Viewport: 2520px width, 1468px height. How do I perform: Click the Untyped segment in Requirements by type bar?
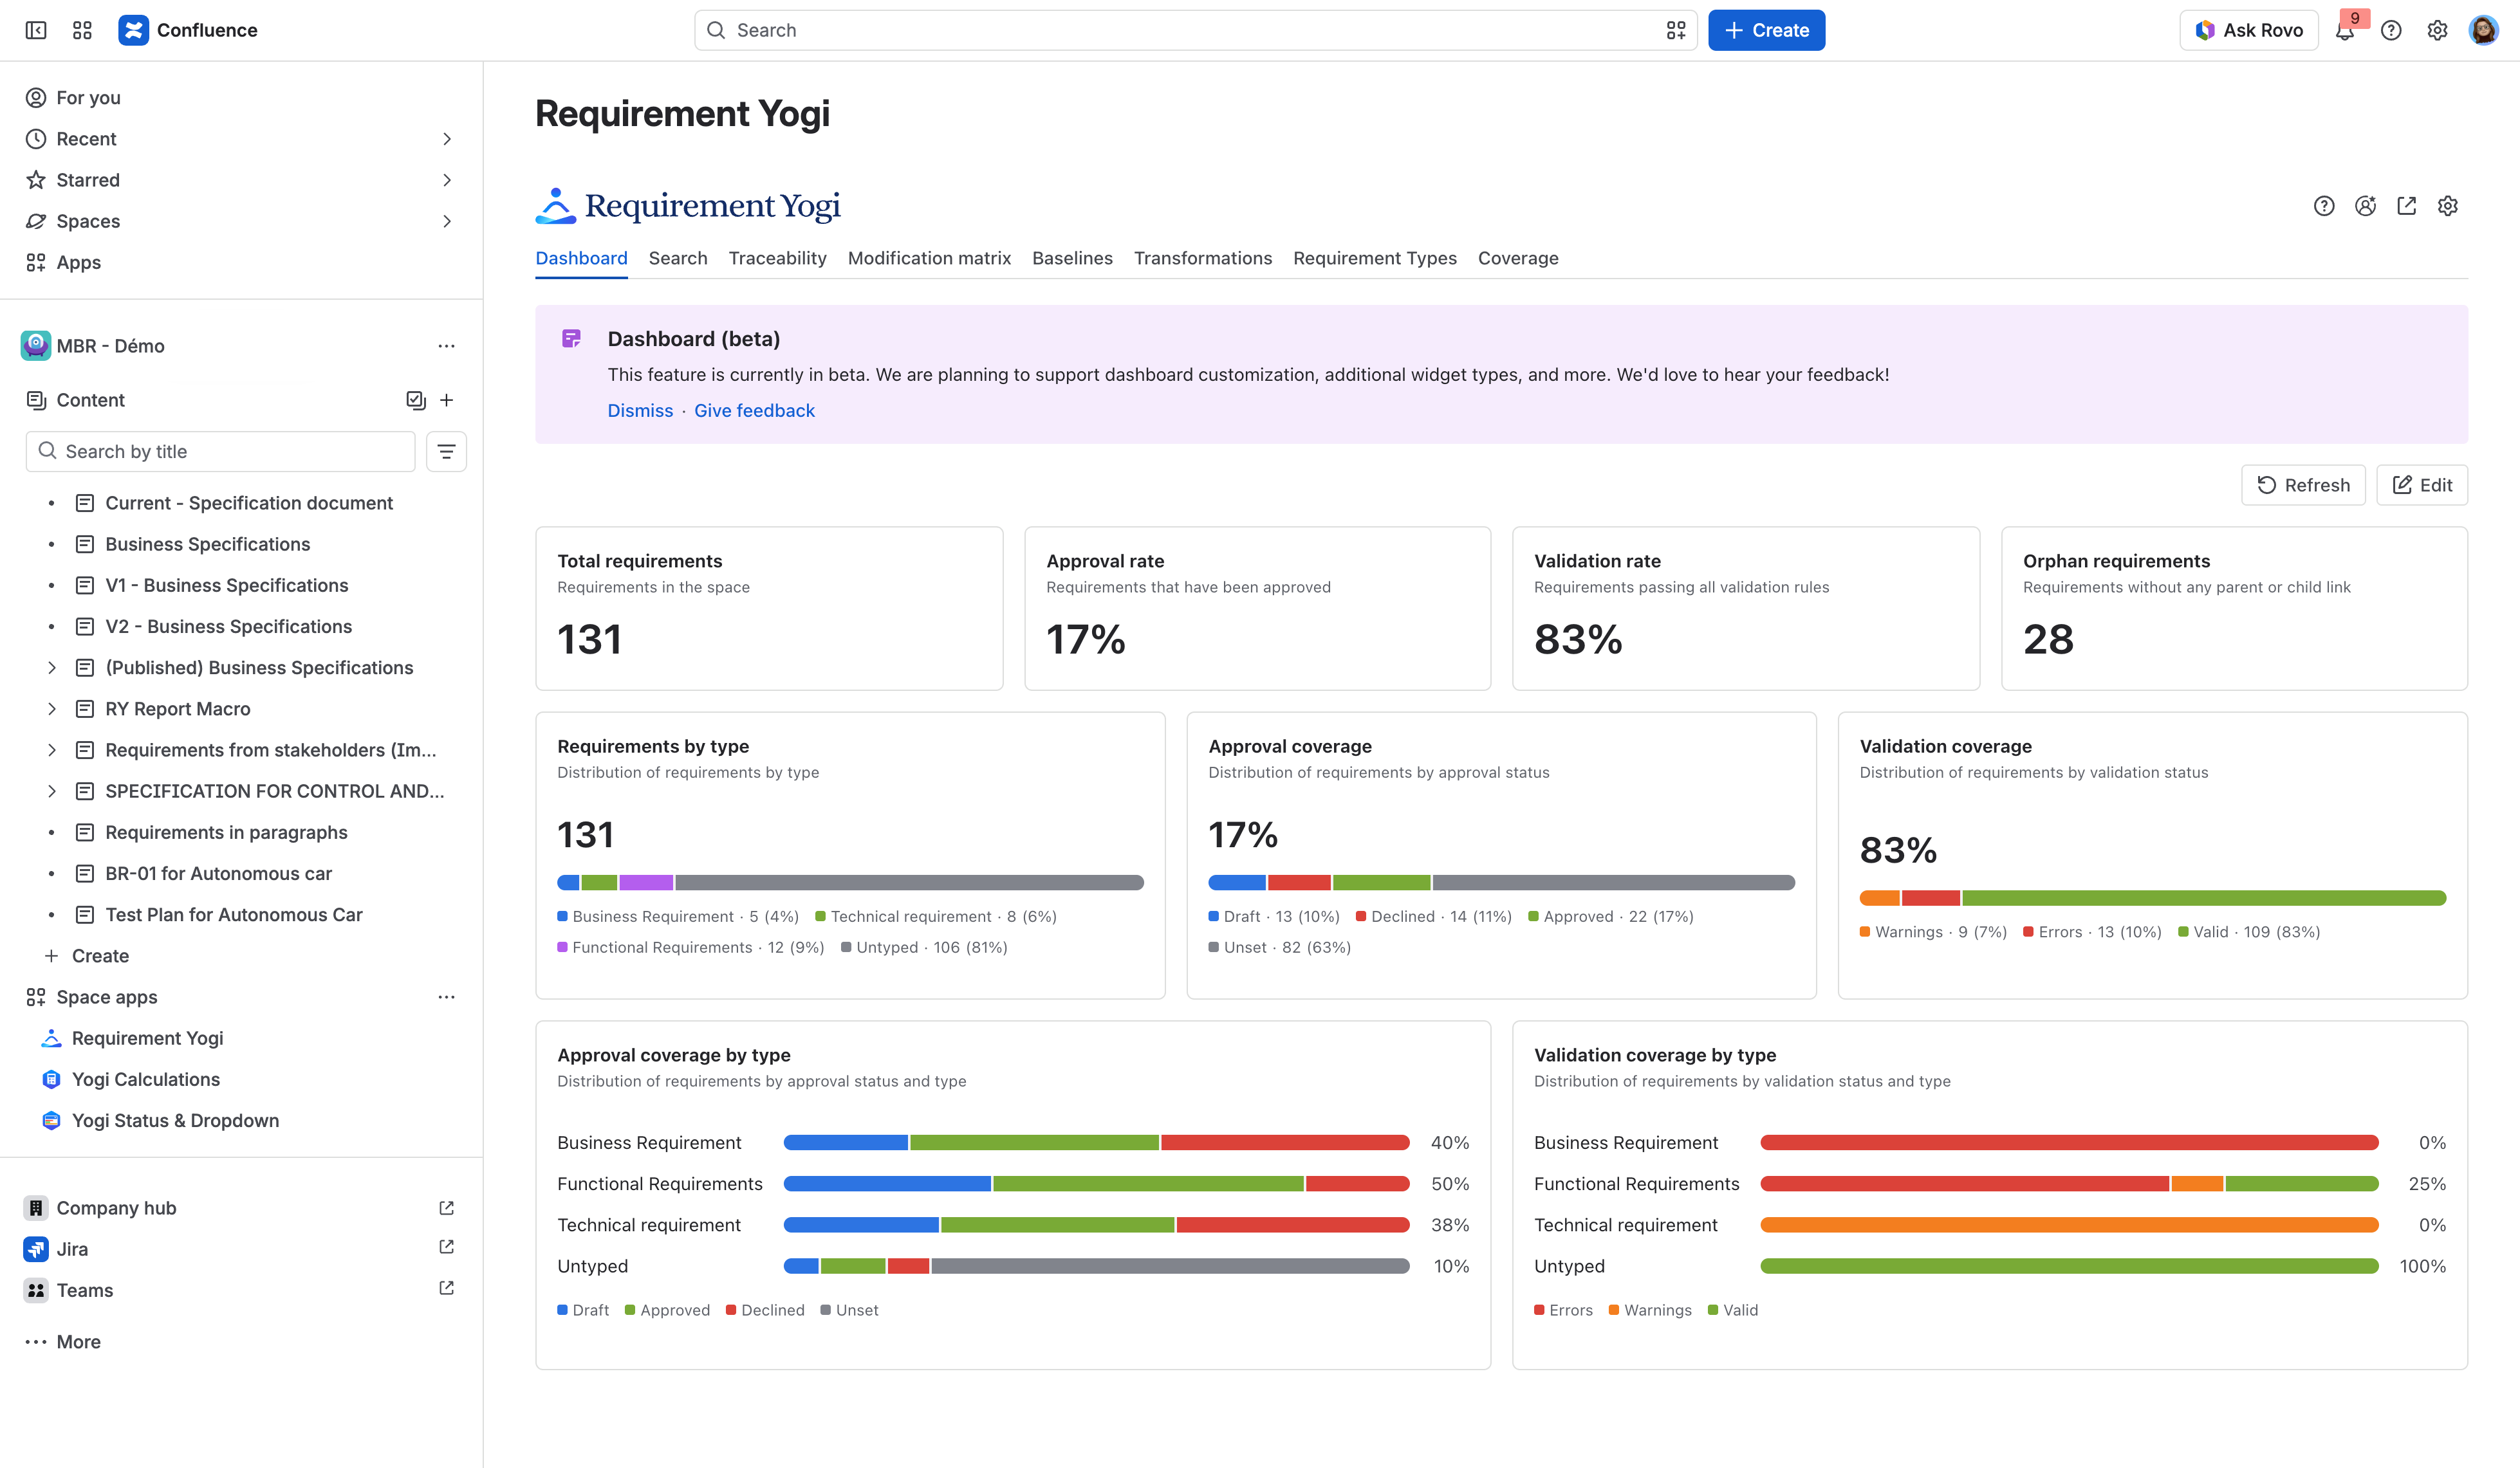(910, 883)
